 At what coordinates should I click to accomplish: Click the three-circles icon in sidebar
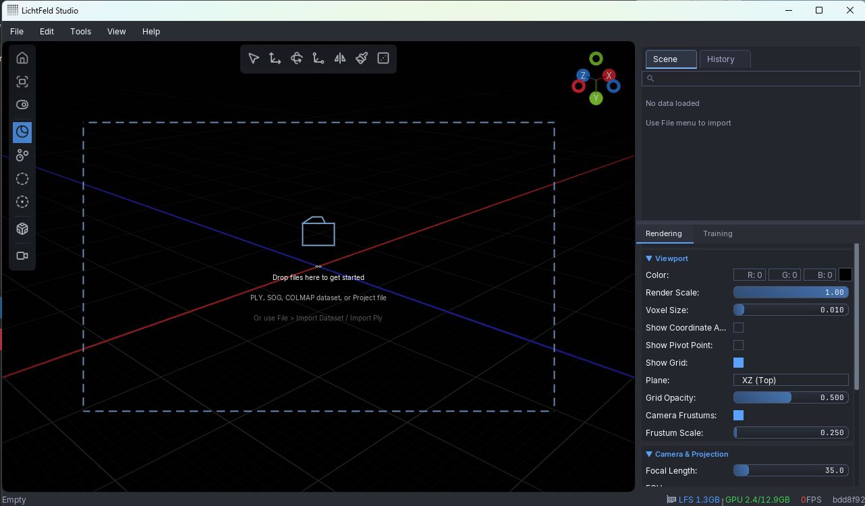tap(22, 155)
